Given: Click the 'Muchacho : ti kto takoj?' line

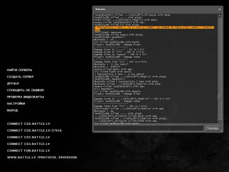Looking at the screenshot, I should pos(111,64).
